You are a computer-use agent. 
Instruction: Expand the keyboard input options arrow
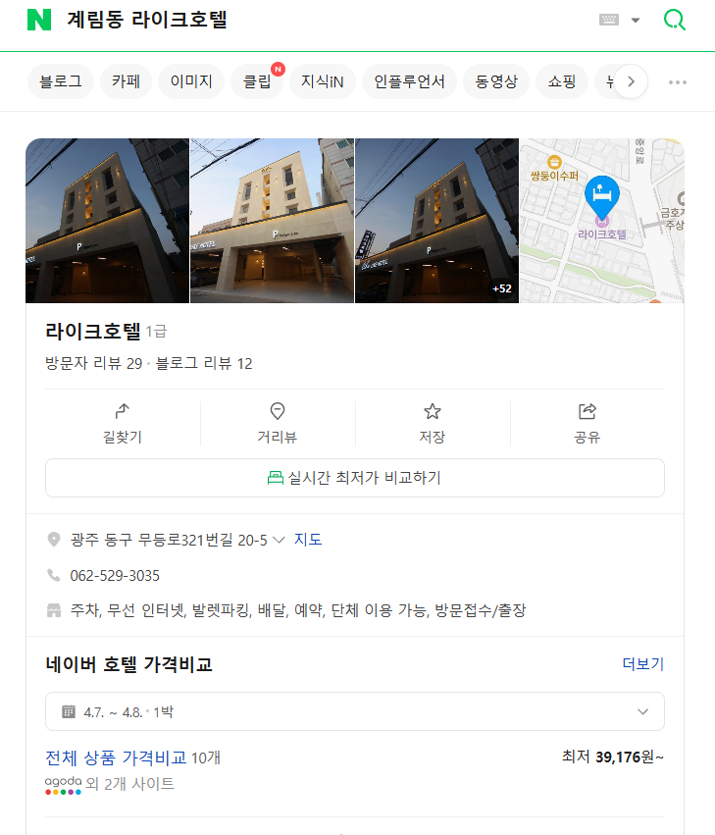coord(636,21)
